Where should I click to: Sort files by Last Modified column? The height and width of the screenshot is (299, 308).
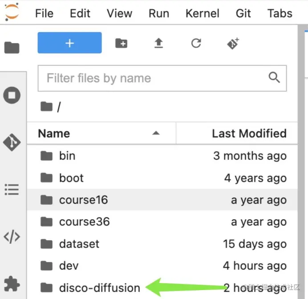pos(237,133)
